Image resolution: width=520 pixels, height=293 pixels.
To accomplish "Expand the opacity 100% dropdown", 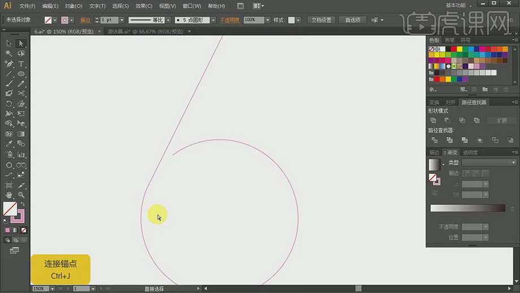I will tap(267, 20).
